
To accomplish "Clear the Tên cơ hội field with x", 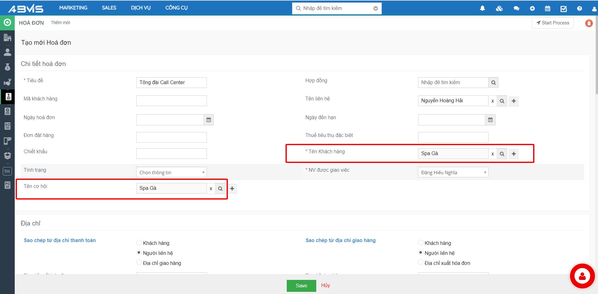I will pos(211,189).
